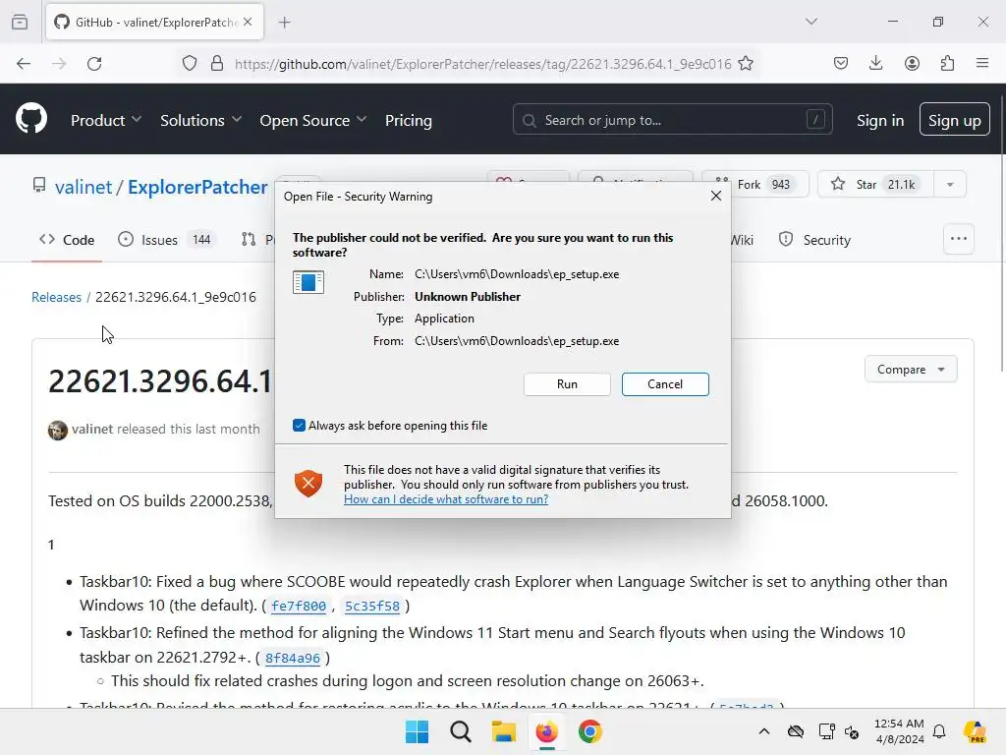Open the ExplorerPatcher repository link
Screen dimensions: 1006x755
197,187
